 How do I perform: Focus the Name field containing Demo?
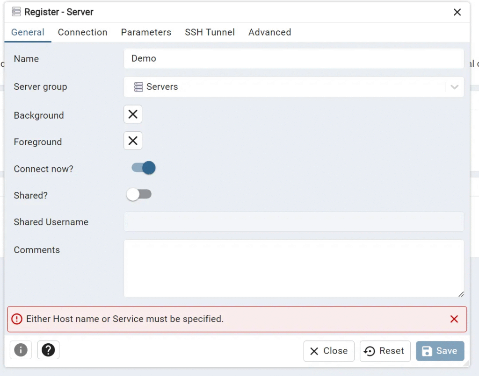click(294, 58)
